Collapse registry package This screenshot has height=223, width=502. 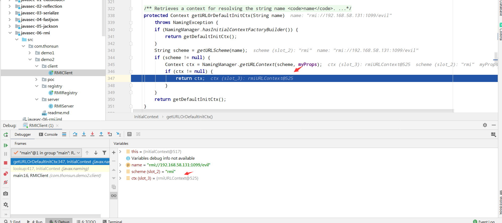(36, 86)
